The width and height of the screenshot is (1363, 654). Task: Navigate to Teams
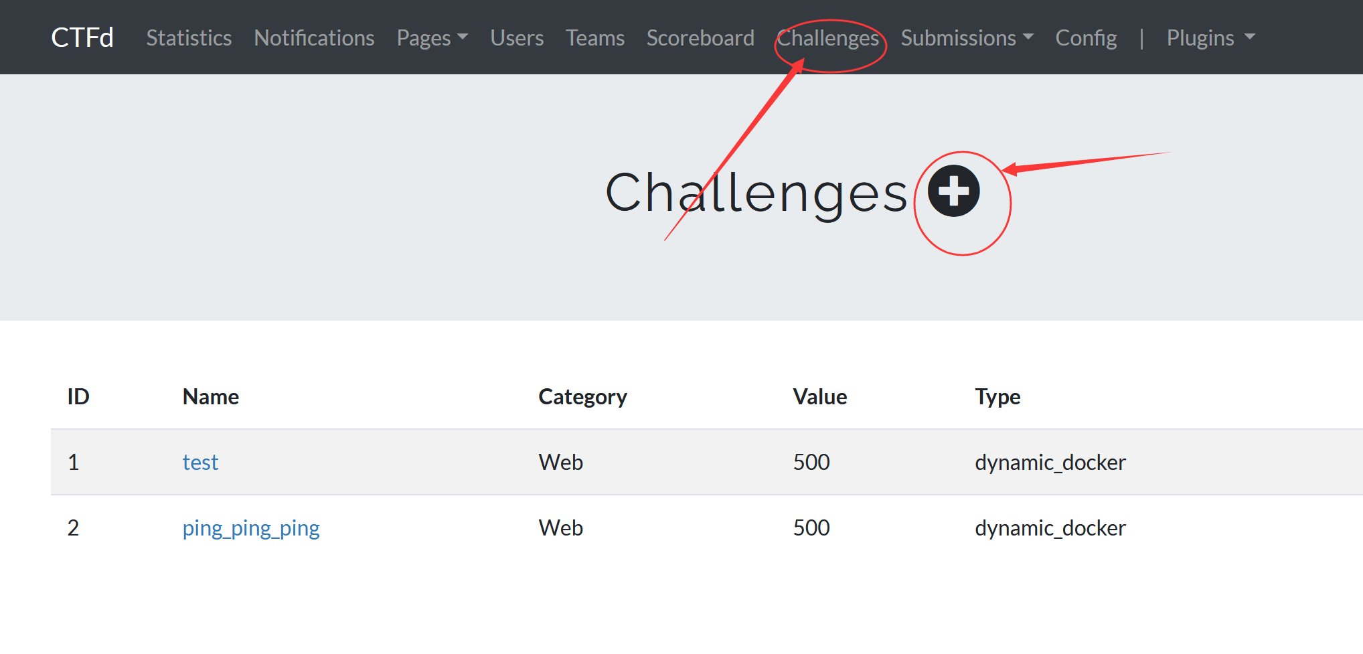pos(595,37)
